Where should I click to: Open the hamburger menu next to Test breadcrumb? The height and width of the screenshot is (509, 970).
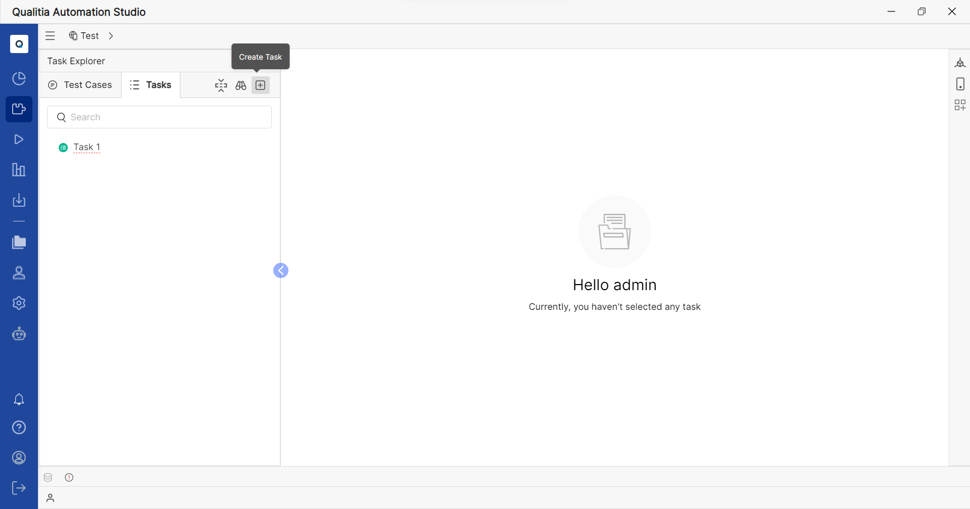(50, 35)
